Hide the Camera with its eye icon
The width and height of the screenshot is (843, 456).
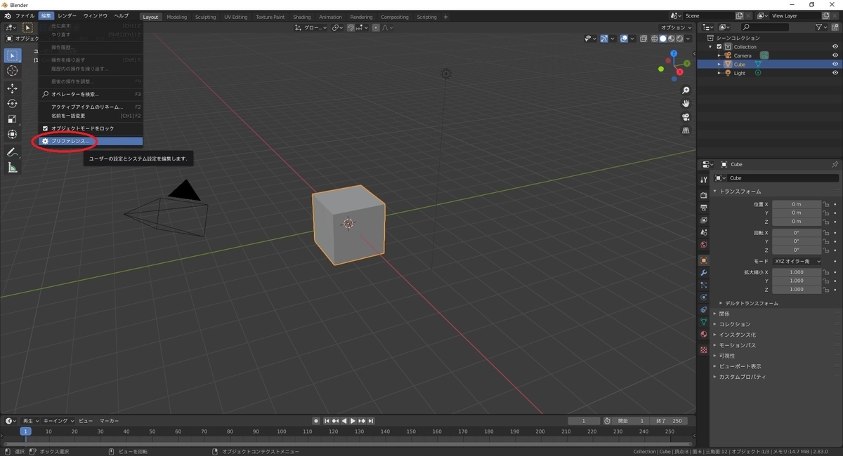click(835, 55)
